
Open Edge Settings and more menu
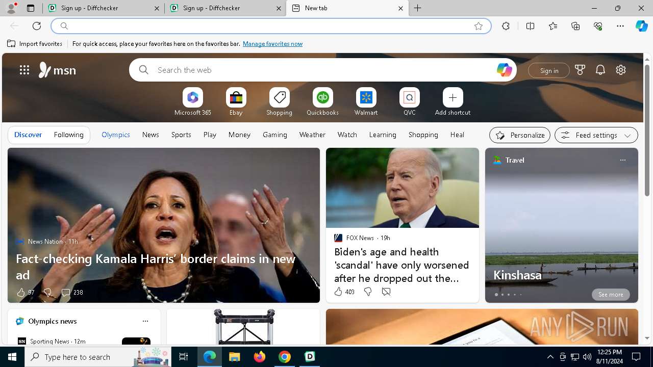pyautogui.click(x=620, y=26)
